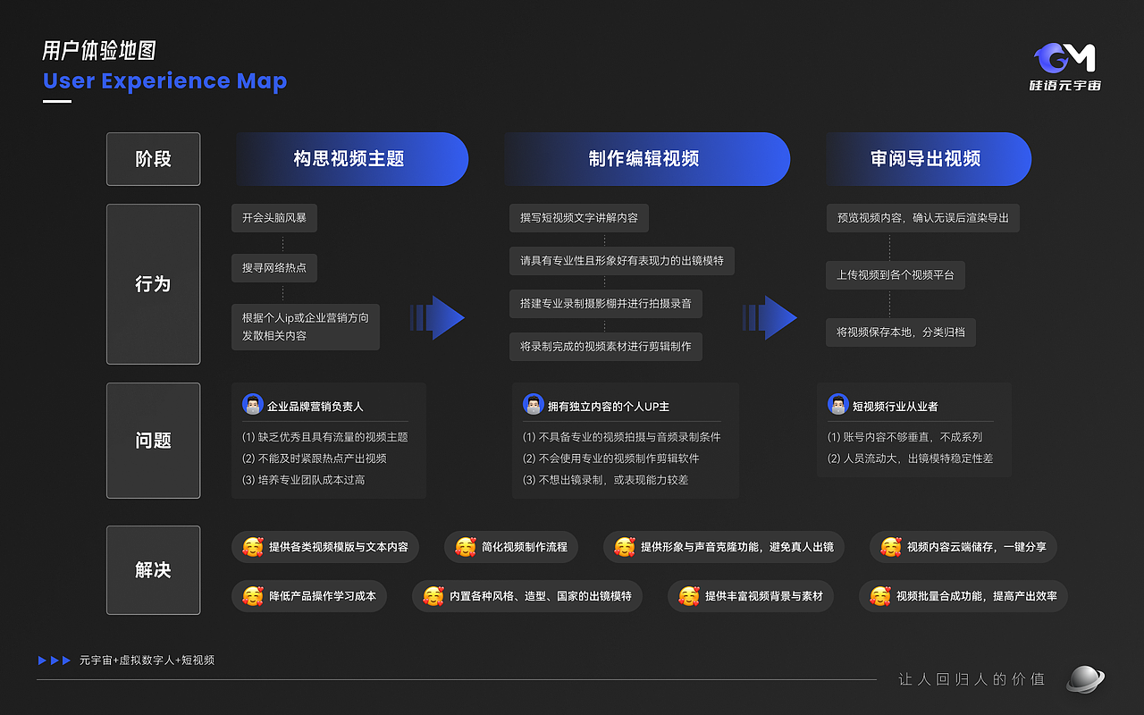This screenshot has width=1144, height=715.
Task: Click the User Experience Map heading
Action: click(165, 80)
